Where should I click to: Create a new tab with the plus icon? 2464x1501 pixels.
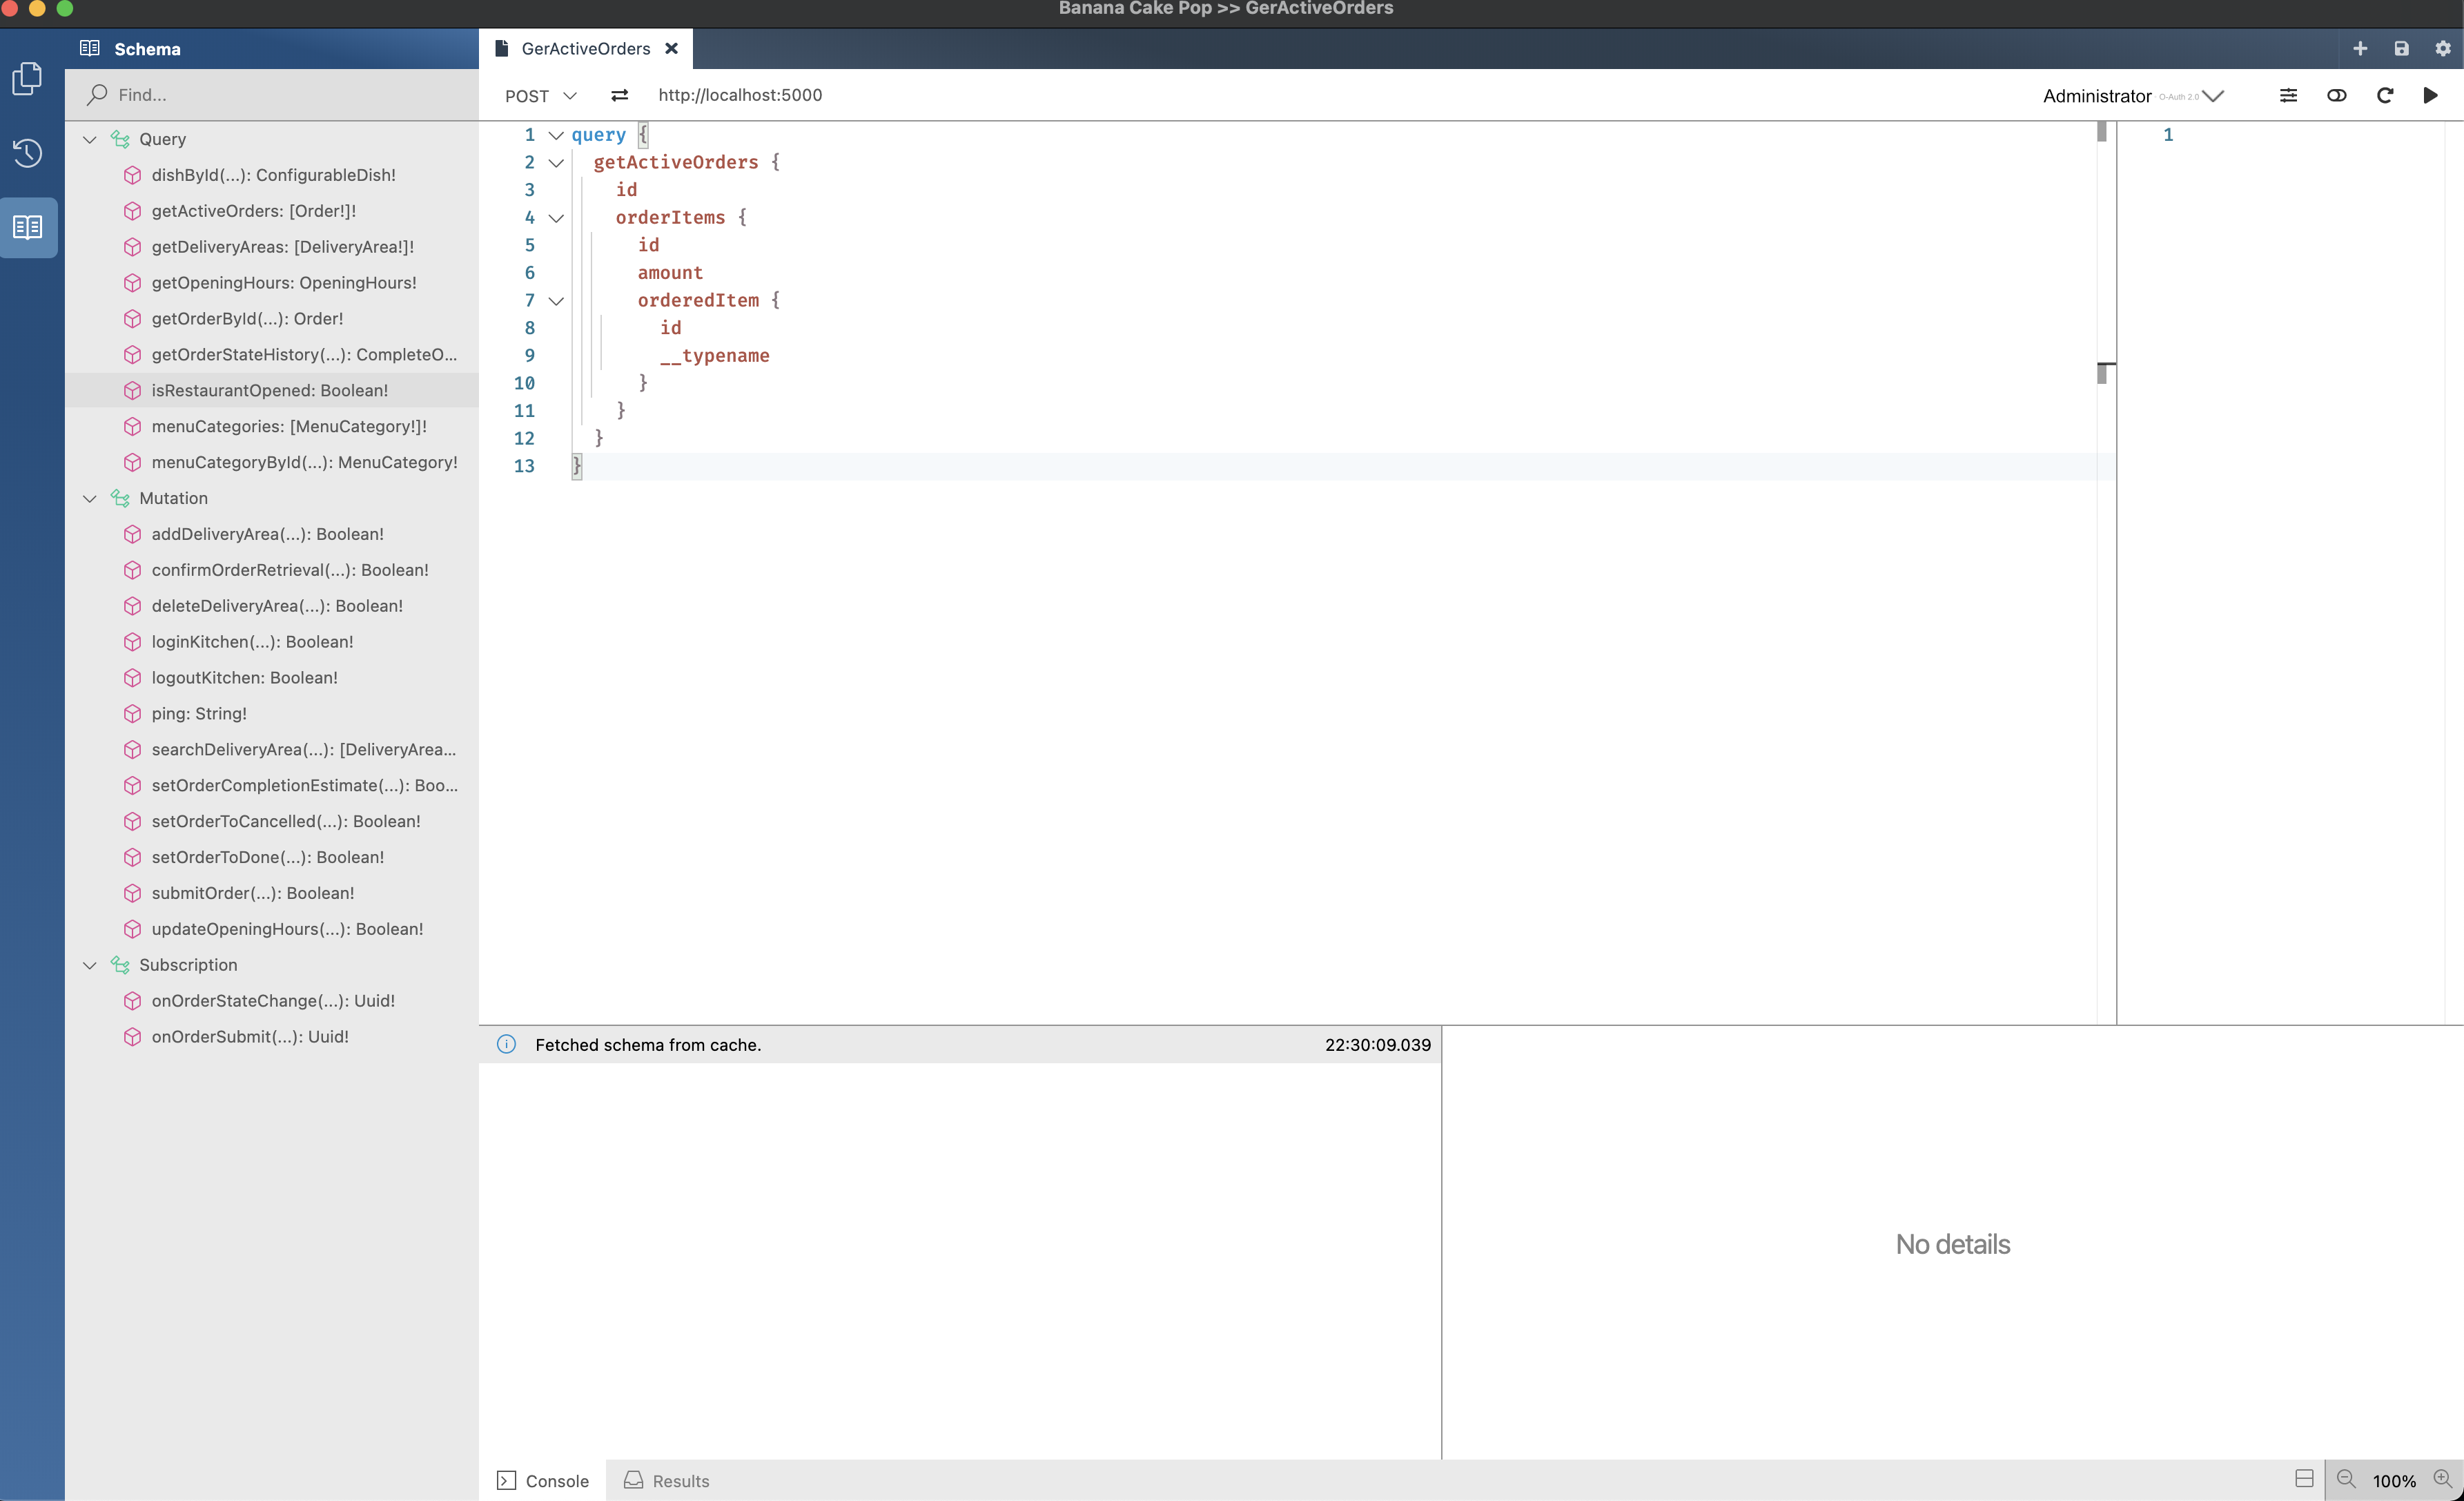2359,48
